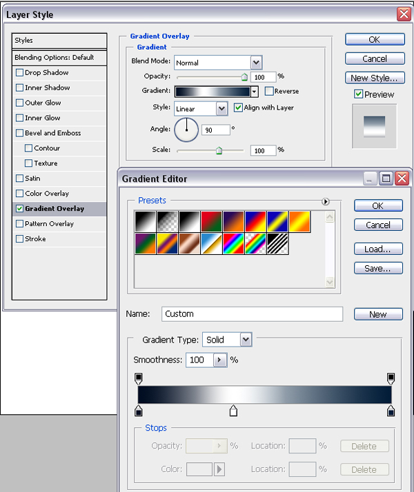Open the Pattern Overlay settings
414x492 pixels.
point(49,224)
